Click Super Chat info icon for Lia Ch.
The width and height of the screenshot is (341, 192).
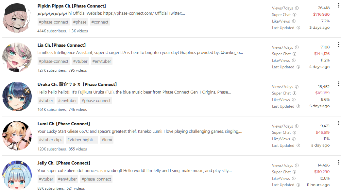click(295, 54)
